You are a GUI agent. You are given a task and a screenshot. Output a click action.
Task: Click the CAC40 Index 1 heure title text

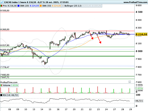click(15, 2)
